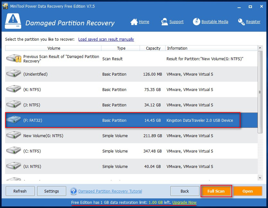Open the Damaged Partition Recovery Tutorial link

pyautogui.click(x=110, y=191)
